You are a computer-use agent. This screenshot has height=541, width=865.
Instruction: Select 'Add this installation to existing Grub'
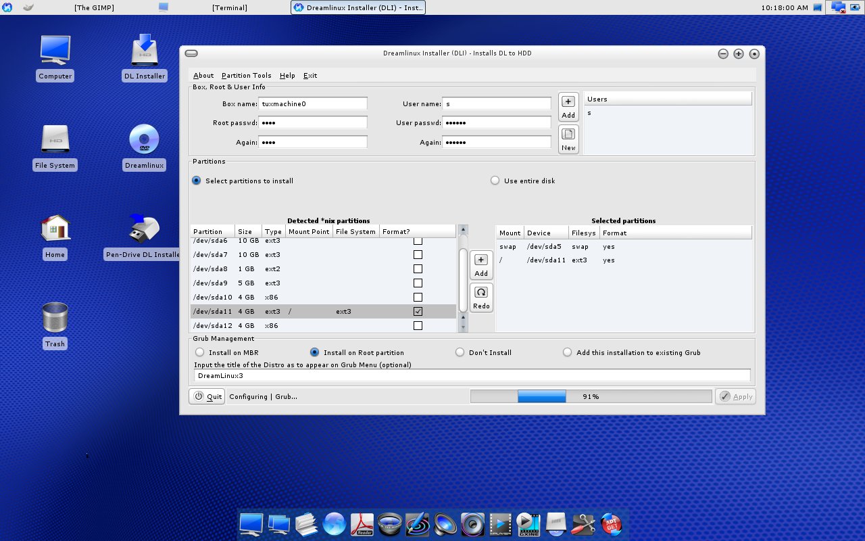pyautogui.click(x=567, y=352)
